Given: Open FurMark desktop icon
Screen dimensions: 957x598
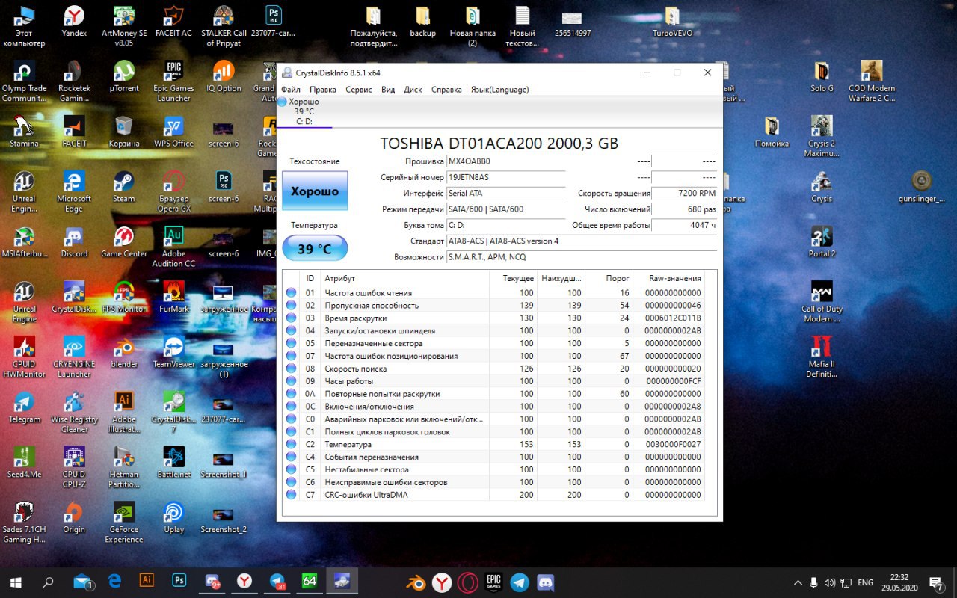Looking at the screenshot, I should (173, 298).
